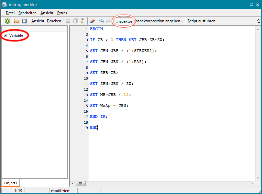Show more toolbar items via chevron
Screen dimensions: 262x194
click(x=259, y=21)
